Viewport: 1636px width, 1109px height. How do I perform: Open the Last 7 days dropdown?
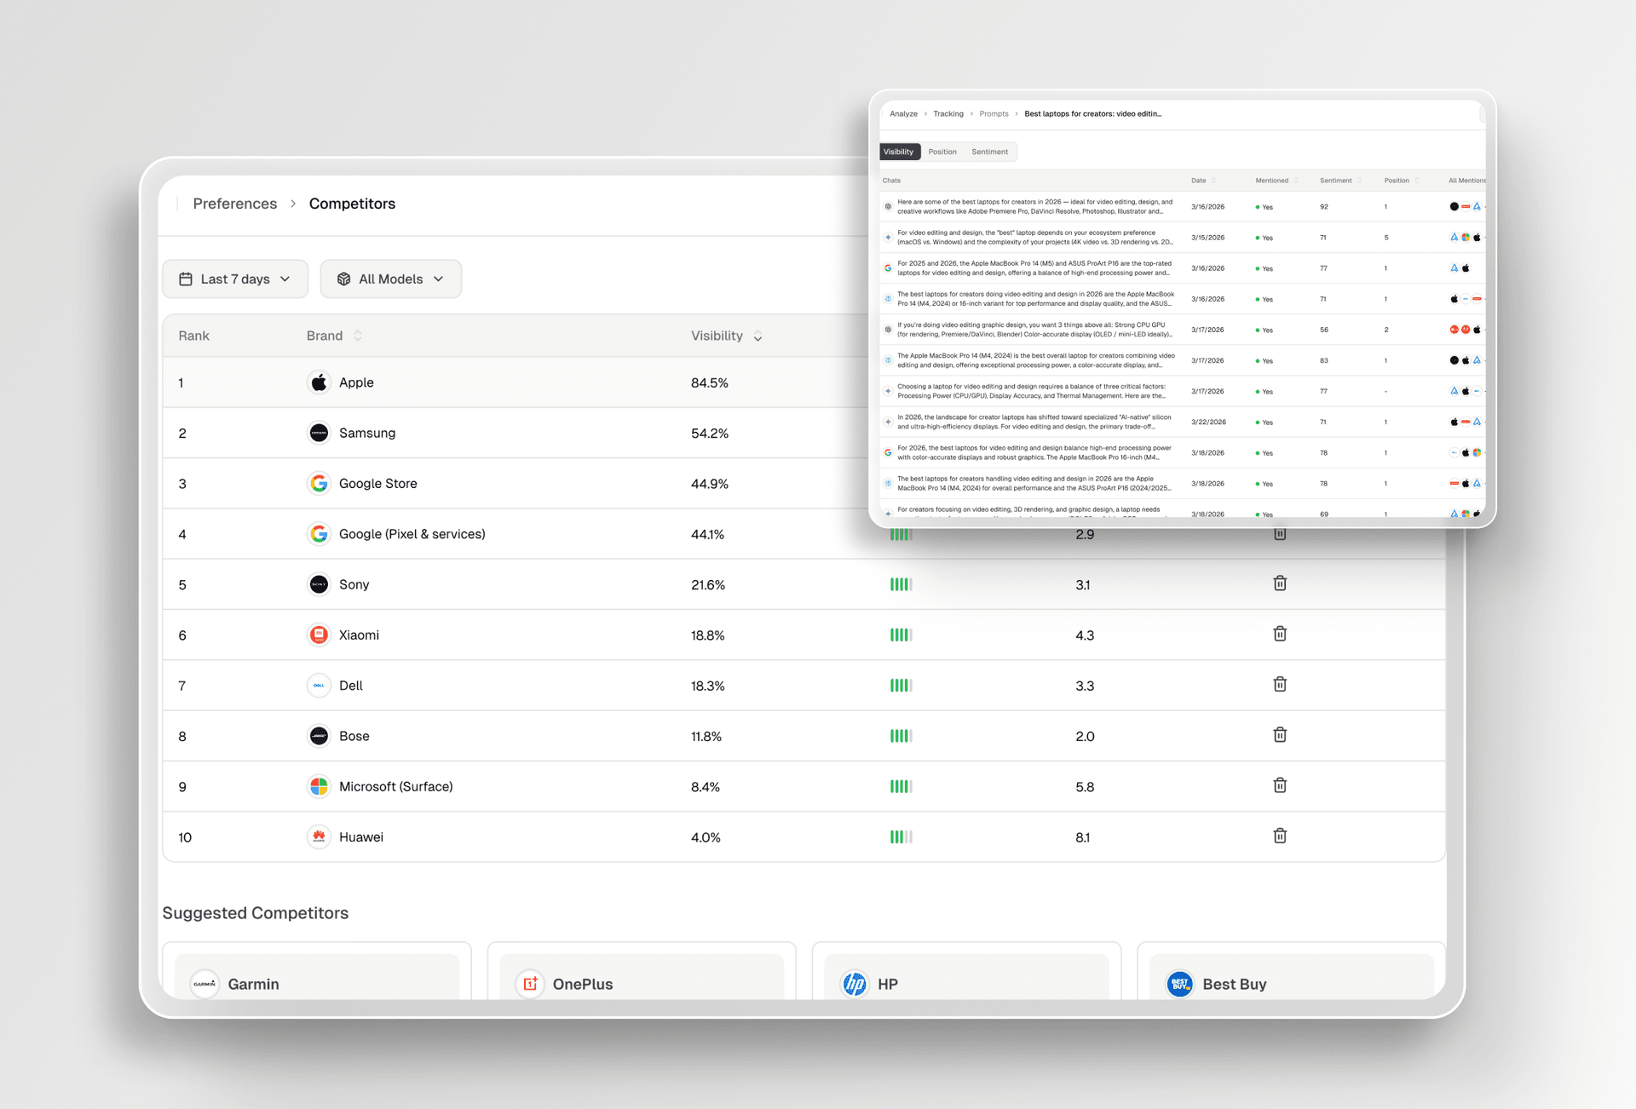click(235, 279)
